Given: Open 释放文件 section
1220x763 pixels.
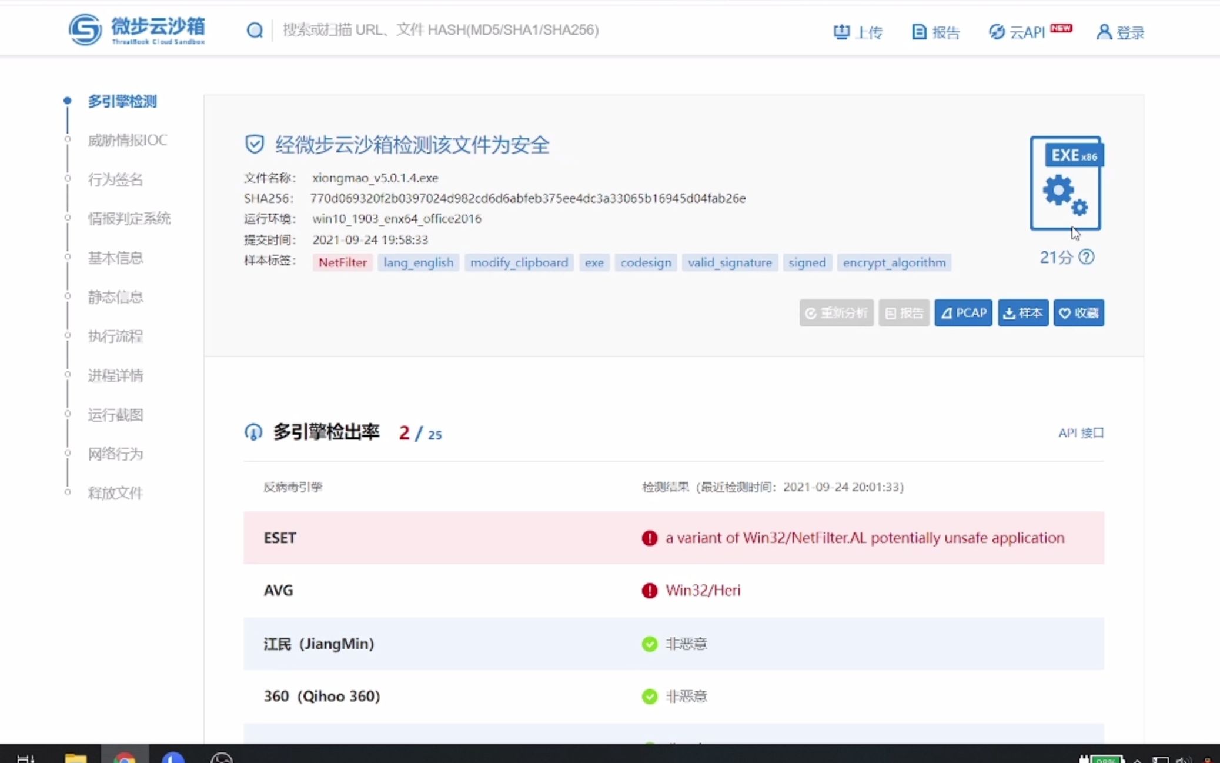Looking at the screenshot, I should 115,493.
